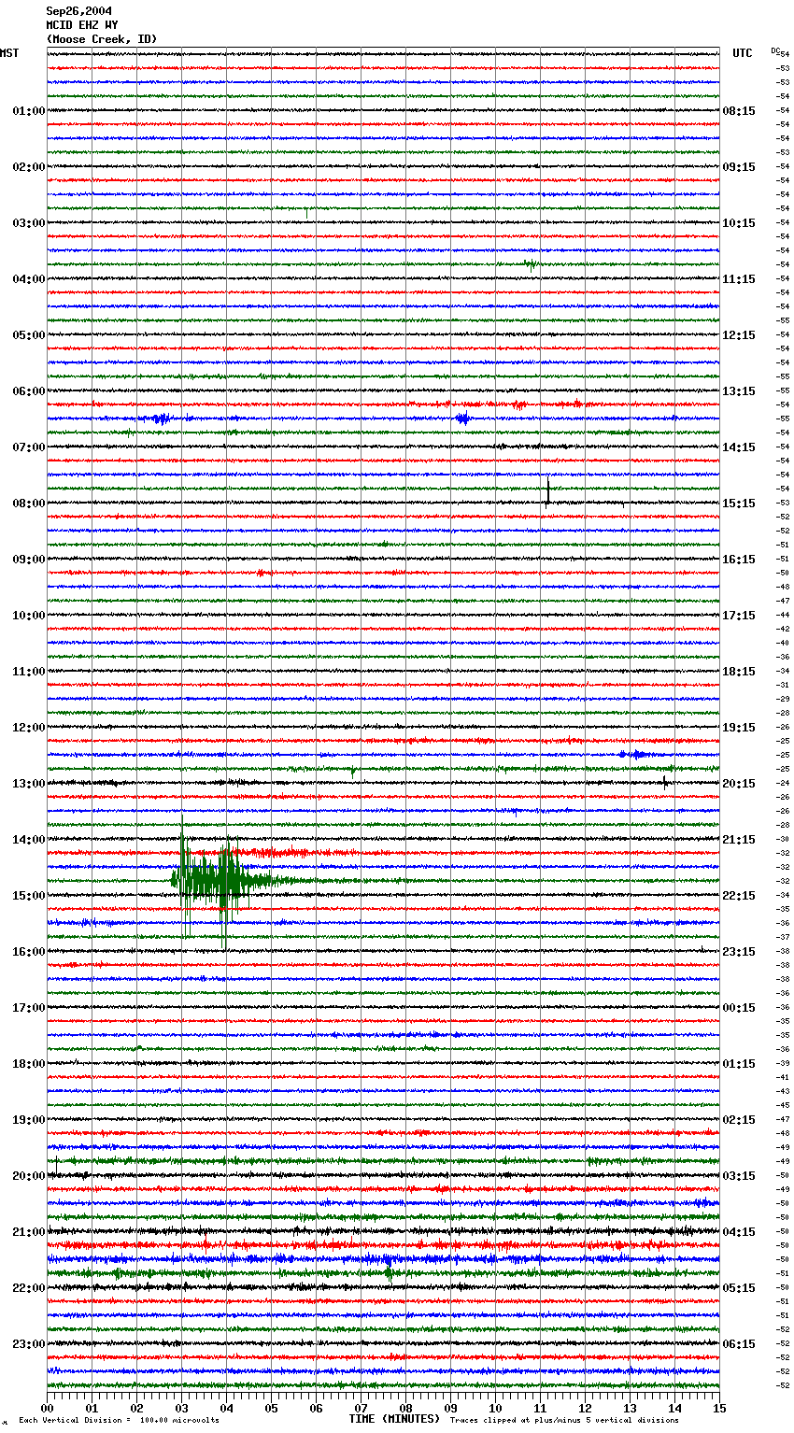Viewport: 794px width, 1433px height.
Task: Click the traces clipped footer note
Action: (x=564, y=1420)
